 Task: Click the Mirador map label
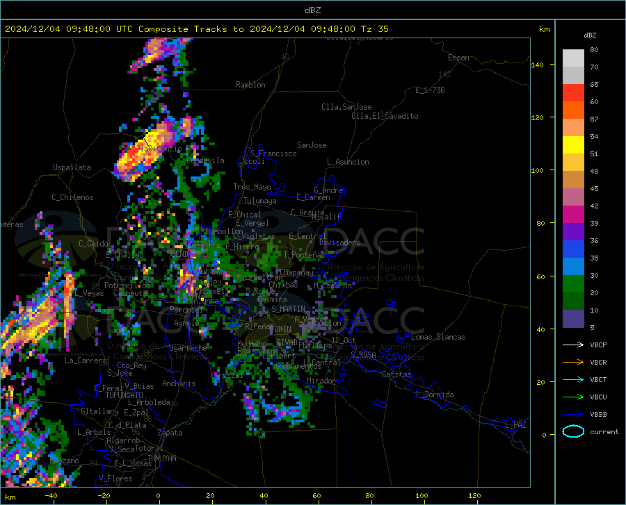[321, 381]
